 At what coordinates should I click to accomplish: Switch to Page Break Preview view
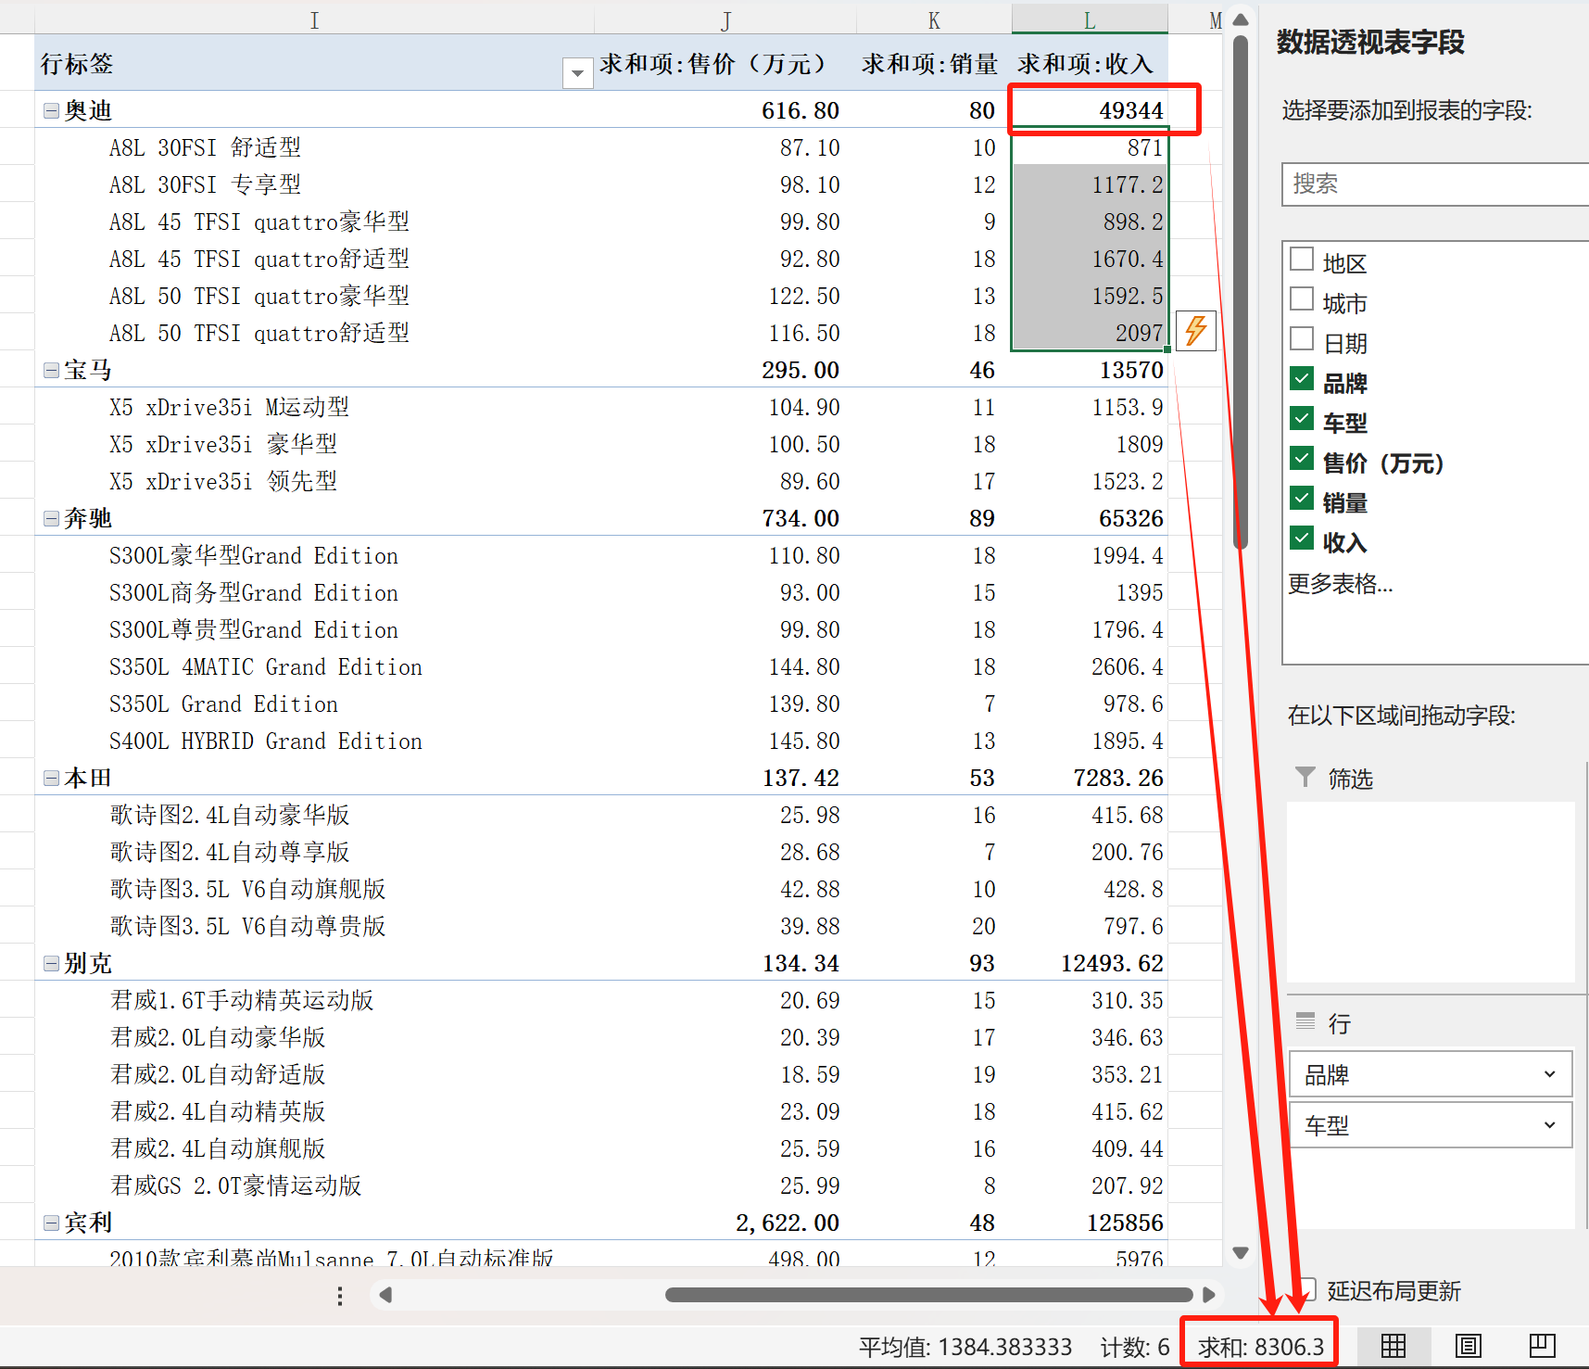tap(1542, 1346)
